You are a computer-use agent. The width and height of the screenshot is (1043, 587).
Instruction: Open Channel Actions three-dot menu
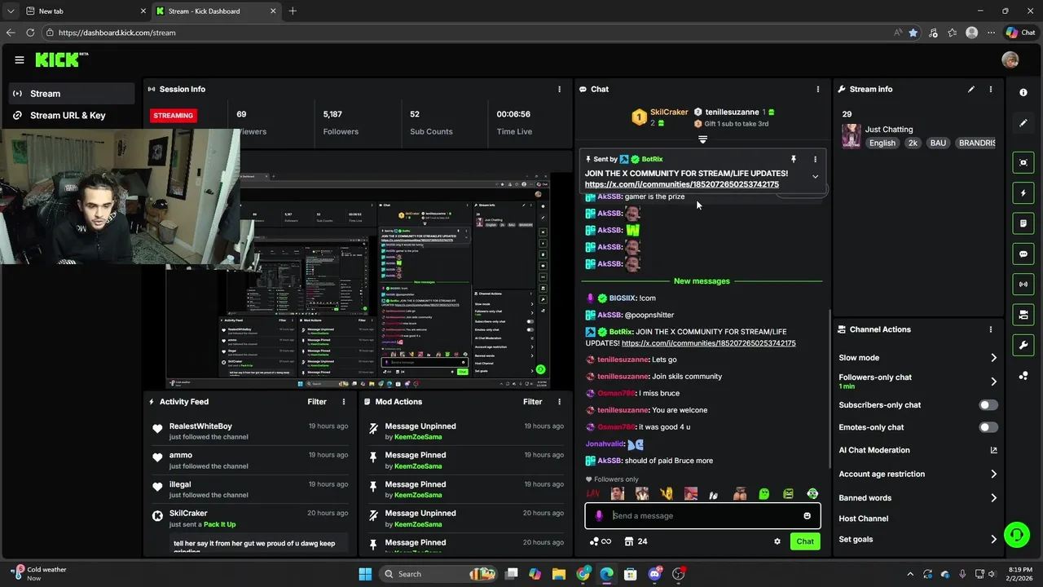point(991,329)
